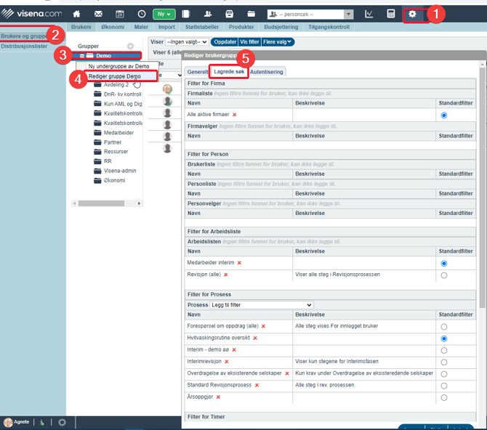Screen dimensions: 487x430
Task: Remove the Interim - demo aø filter
Action: [234, 350]
